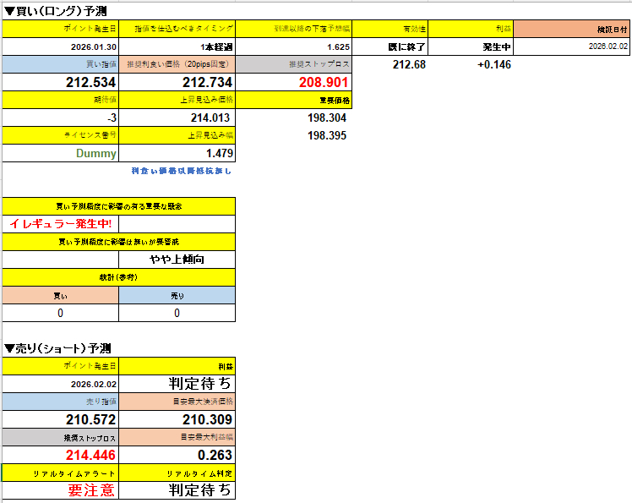This screenshot has height=503, width=632.
Task: Click the 2026.02.02 date under 検証日付
Action: tap(571, 46)
